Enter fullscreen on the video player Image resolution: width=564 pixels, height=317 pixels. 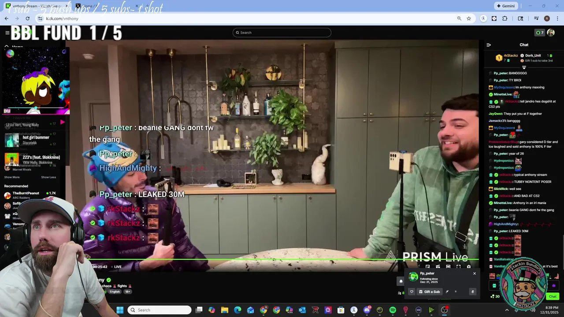click(x=458, y=266)
